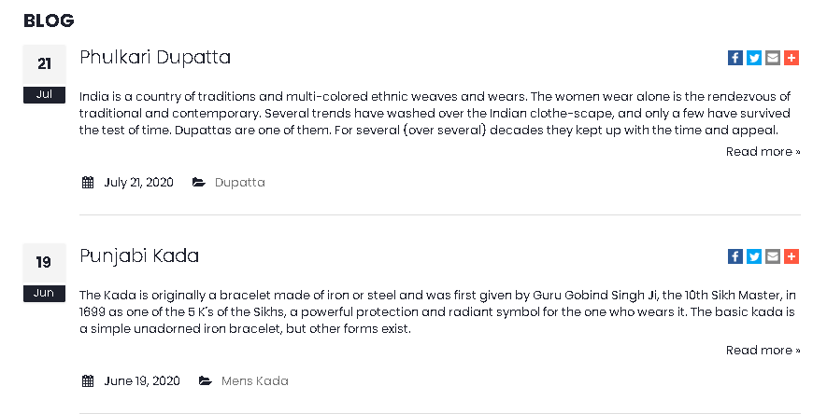Email the Phulkari Dupatta post

773,58
